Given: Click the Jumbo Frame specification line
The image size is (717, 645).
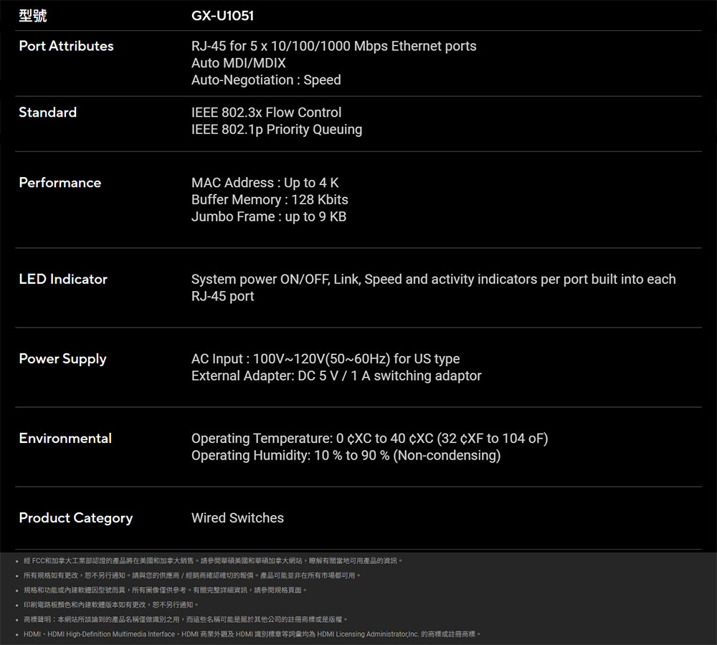Looking at the screenshot, I should click(268, 216).
